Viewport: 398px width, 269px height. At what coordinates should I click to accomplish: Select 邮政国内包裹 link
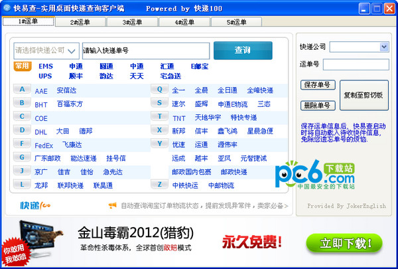(x=192, y=172)
